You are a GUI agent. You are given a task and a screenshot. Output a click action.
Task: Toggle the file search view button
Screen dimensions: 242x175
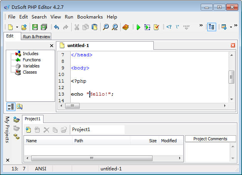click(x=19, y=107)
